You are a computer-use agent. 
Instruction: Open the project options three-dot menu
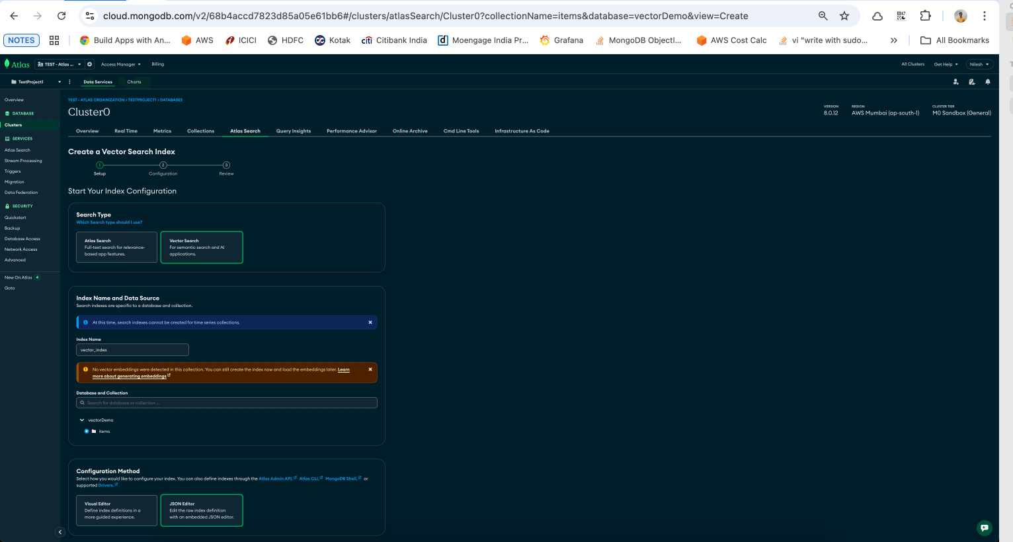pos(69,81)
